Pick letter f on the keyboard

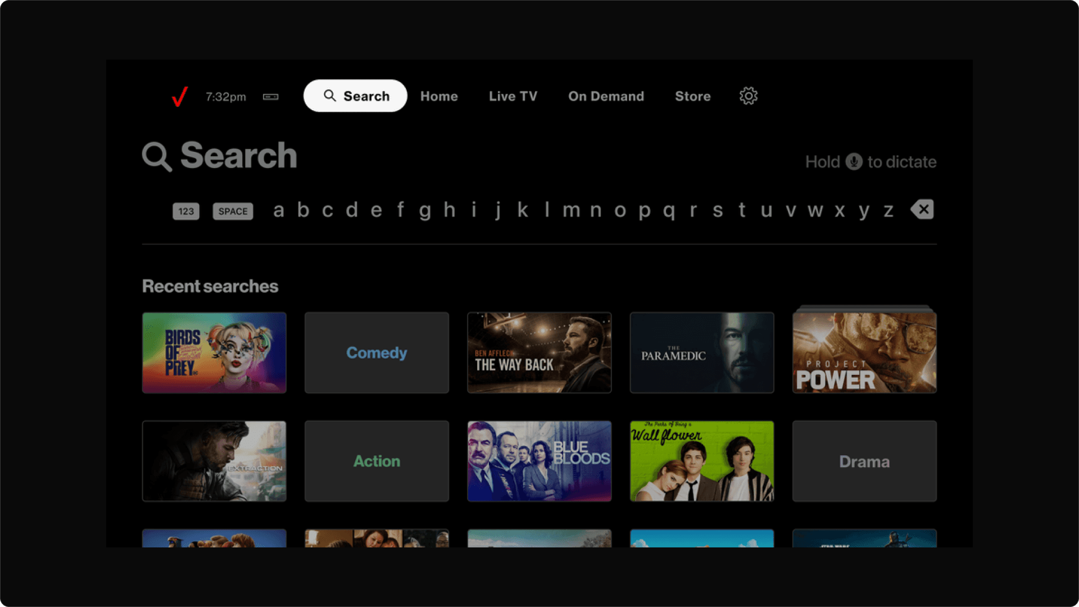point(400,210)
